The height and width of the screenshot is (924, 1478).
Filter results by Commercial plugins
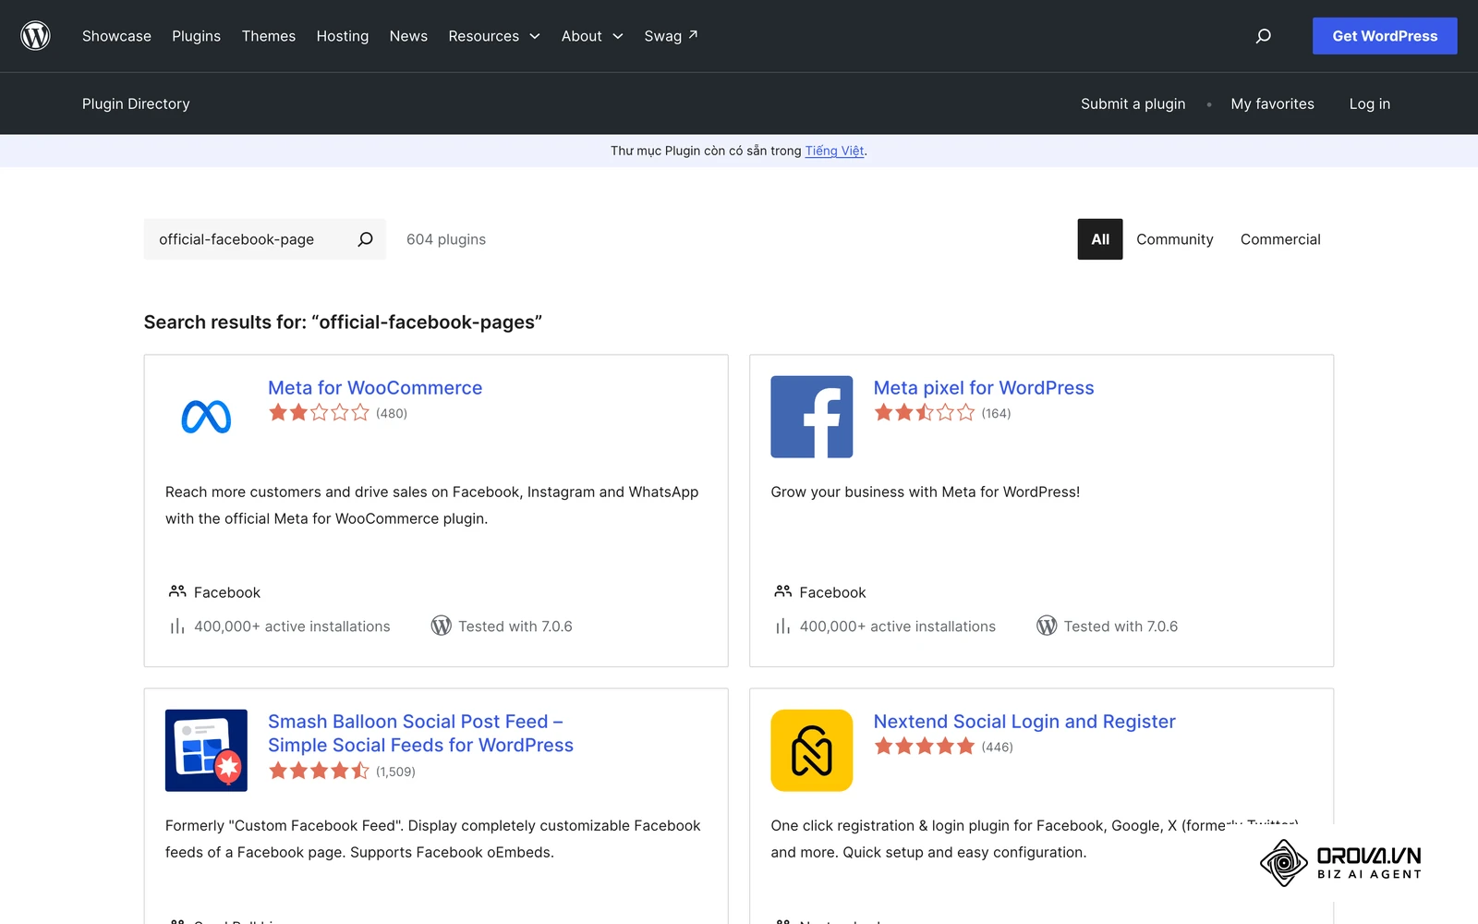click(x=1280, y=239)
